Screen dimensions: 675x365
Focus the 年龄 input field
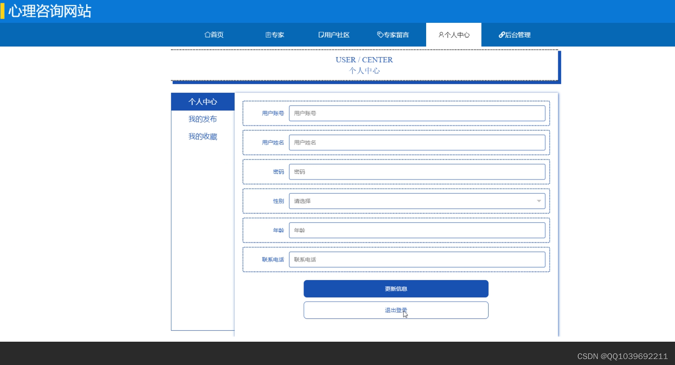pyautogui.click(x=417, y=230)
